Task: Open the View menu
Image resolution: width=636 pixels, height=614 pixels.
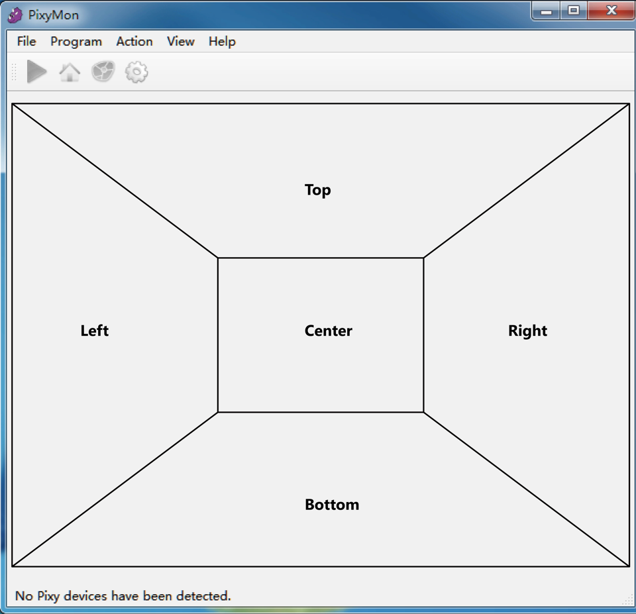Action: click(x=180, y=41)
